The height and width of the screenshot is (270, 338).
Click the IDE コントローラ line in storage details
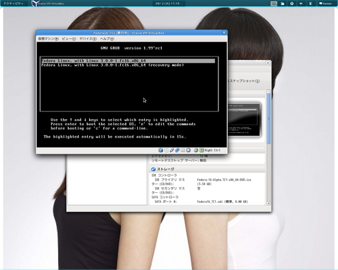164,175
